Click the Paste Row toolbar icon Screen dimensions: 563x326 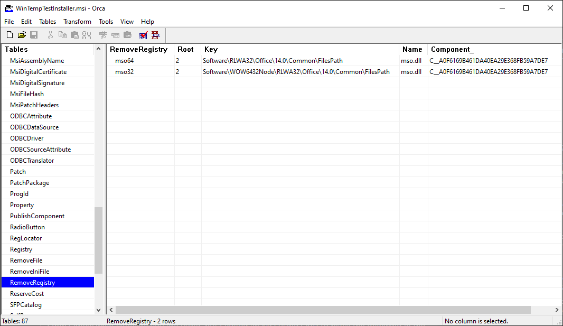127,35
